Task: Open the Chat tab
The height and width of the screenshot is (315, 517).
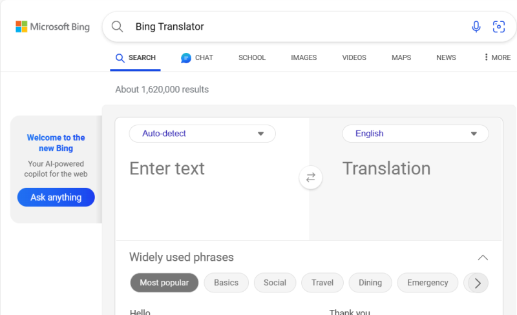Action: coord(197,57)
